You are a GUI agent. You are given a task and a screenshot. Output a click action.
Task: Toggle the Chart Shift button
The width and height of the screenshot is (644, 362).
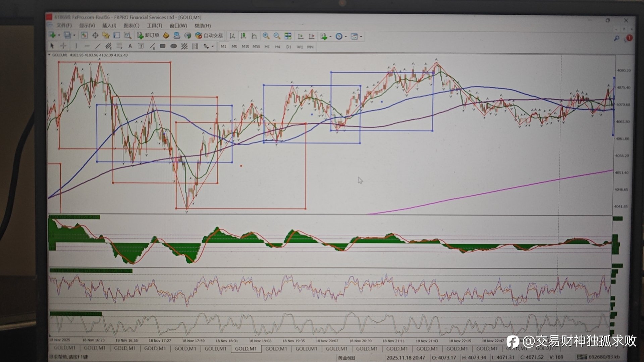point(311,36)
